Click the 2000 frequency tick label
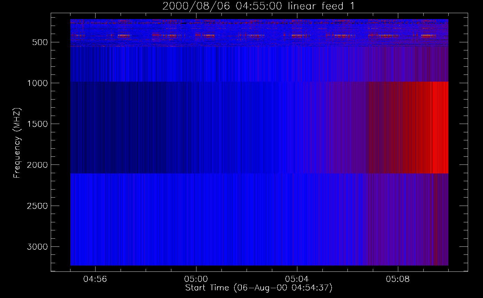This screenshot has width=483, height=298. (37, 165)
